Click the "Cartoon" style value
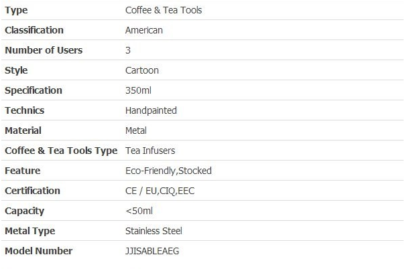Image resolution: width=415 pixels, height=269 pixels. [142, 70]
